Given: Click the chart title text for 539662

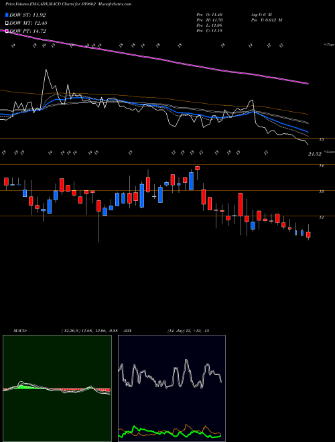Looking at the screenshot, I should coord(68,4).
